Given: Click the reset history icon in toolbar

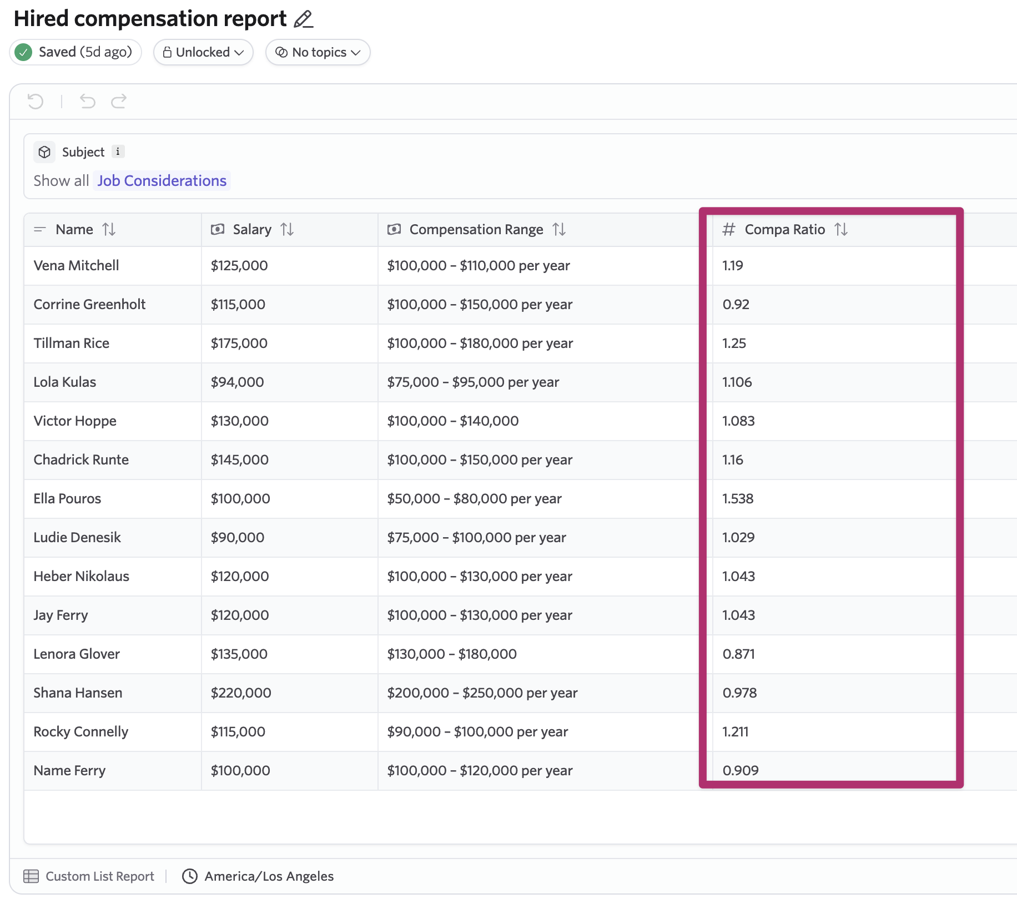Looking at the screenshot, I should click(36, 101).
